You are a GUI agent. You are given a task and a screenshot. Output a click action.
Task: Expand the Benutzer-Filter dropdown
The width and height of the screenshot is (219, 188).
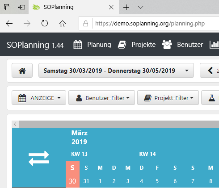101,98
